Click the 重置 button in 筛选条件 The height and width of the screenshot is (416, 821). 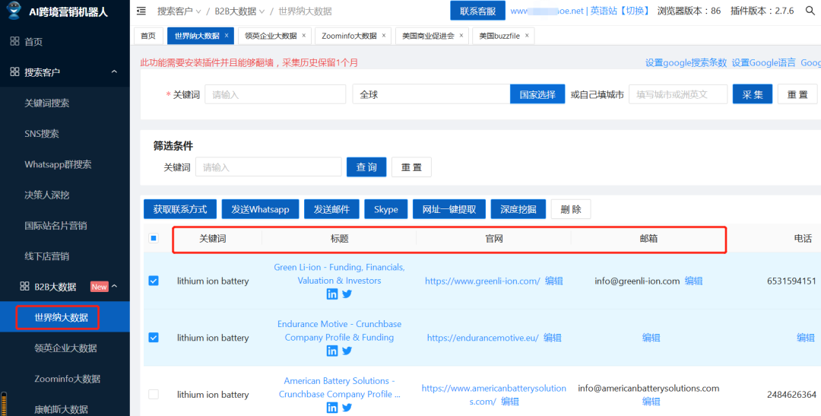pos(411,167)
